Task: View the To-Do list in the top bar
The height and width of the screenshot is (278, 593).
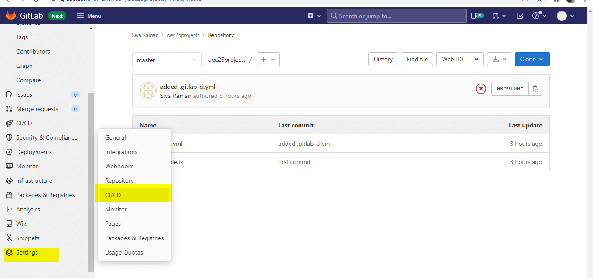Action: [x=520, y=15]
